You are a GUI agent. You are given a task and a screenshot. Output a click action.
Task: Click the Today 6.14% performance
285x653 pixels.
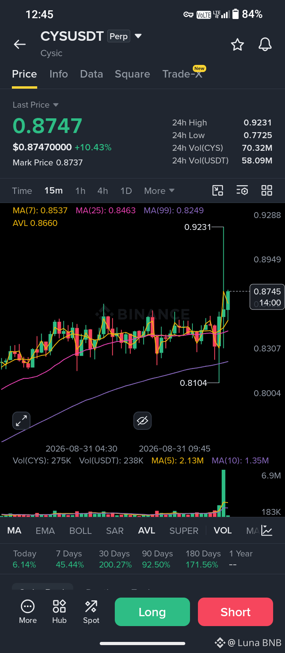pos(25,559)
